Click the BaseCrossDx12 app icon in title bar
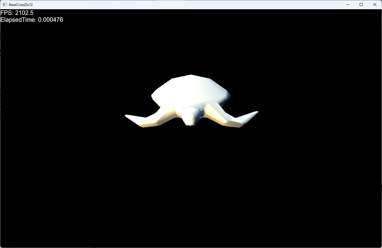Image resolution: width=382 pixels, height=248 pixels. point(5,4)
